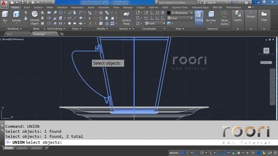278x156 pixels.
Task: Click the Line tool in Draw panel
Action: click(x=75, y=18)
